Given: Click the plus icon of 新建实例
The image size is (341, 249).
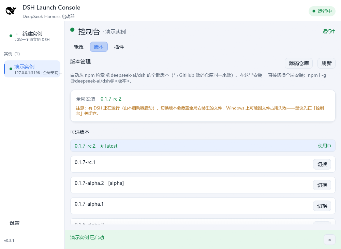Looking at the screenshot, I should coord(17,34).
